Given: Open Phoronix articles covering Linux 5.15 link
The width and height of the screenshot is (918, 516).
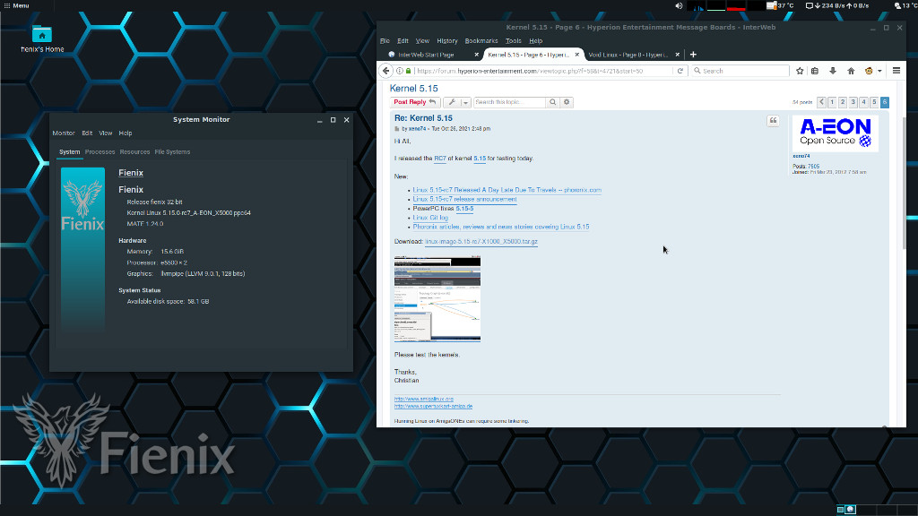Looking at the screenshot, I should [501, 227].
